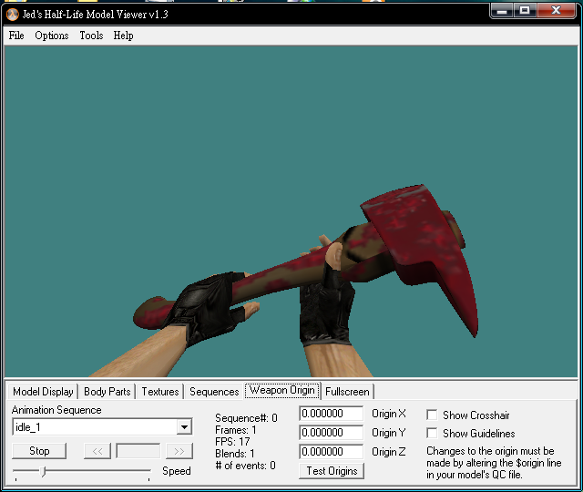Click the frame number field between step buttons
Screen dimensions: 583x492
138,451
